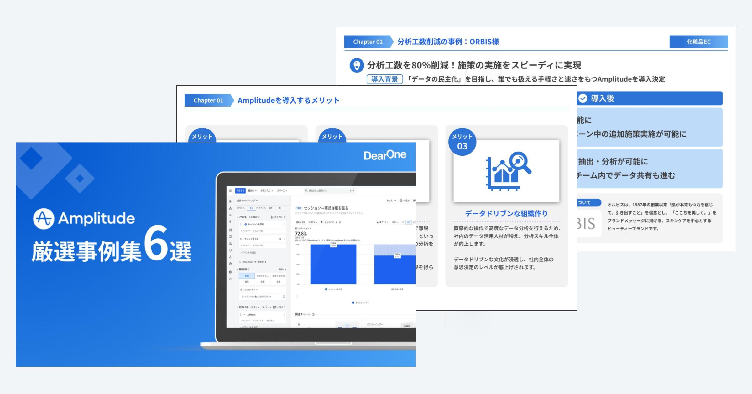The width and height of the screenshot is (752, 394).
Task: Click the Chapter 02 tab label
Action: tap(368, 42)
